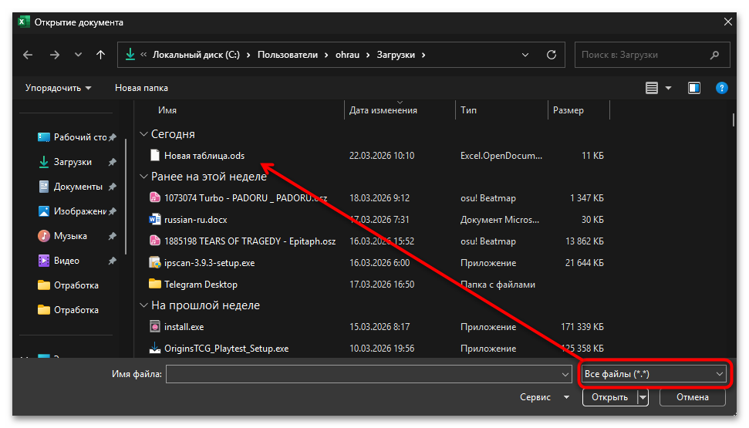Click the pin icon beside Документы
The image size is (749, 428).
113,187
